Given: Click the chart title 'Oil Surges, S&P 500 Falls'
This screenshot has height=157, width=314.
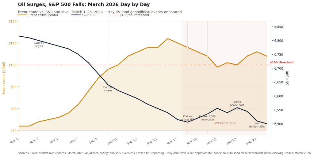Looking at the screenshot, I should click(84, 5).
